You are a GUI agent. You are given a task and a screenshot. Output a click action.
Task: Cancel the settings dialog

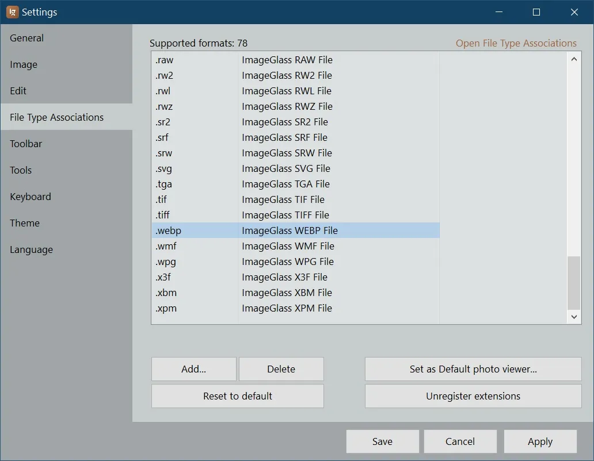pos(460,441)
